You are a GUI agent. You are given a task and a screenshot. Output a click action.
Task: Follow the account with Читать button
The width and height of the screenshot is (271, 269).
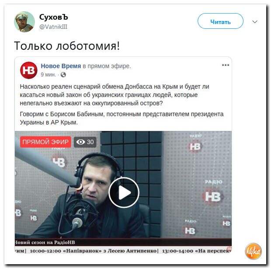[220, 21]
